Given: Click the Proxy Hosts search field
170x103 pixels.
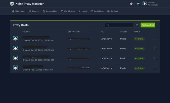Looking at the screenshot, I should pyautogui.click(x=119, y=25).
